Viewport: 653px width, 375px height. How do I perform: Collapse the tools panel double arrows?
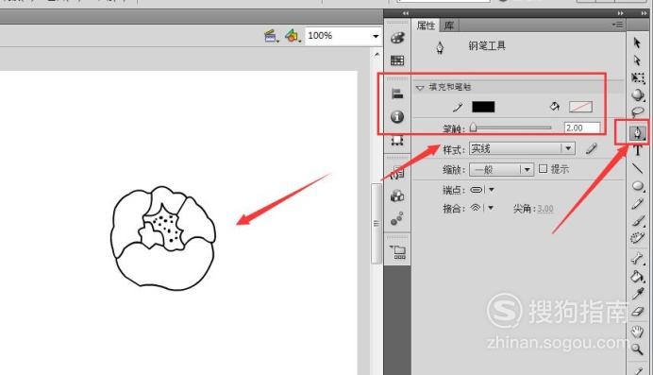pos(645,13)
